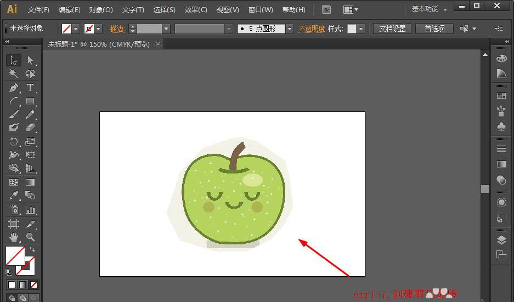Select the Column Graph tool
514x302 pixels.
pyautogui.click(x=30, y=210)
